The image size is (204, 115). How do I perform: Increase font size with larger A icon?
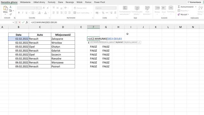point(44,8)
